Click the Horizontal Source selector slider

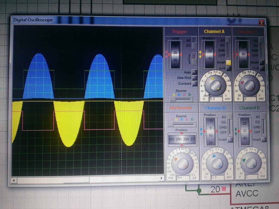[181, 124]
